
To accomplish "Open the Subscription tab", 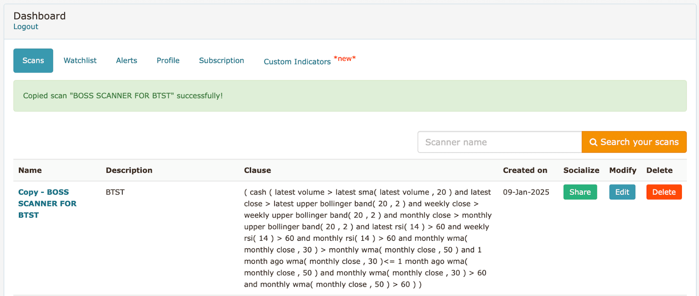I will 221,61.
